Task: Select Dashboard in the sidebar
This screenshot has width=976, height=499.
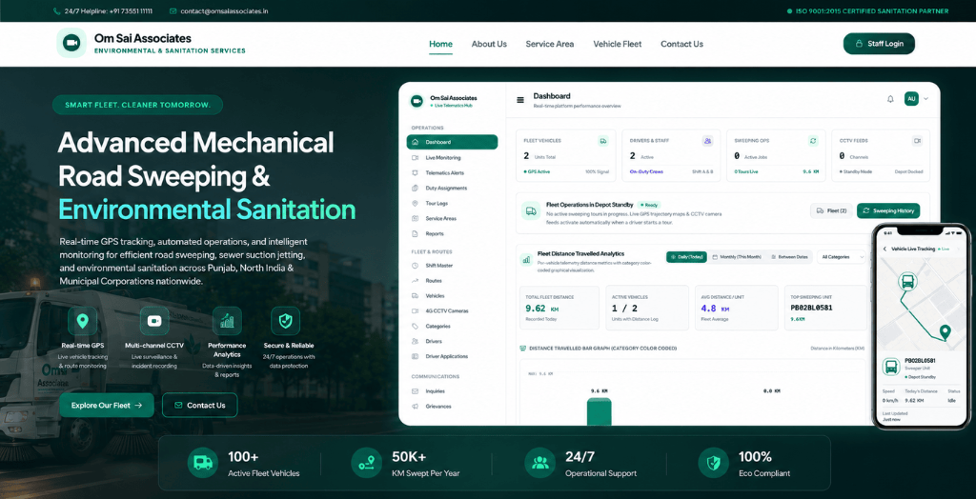Action: pyautogui.click(x=452, y=142)
